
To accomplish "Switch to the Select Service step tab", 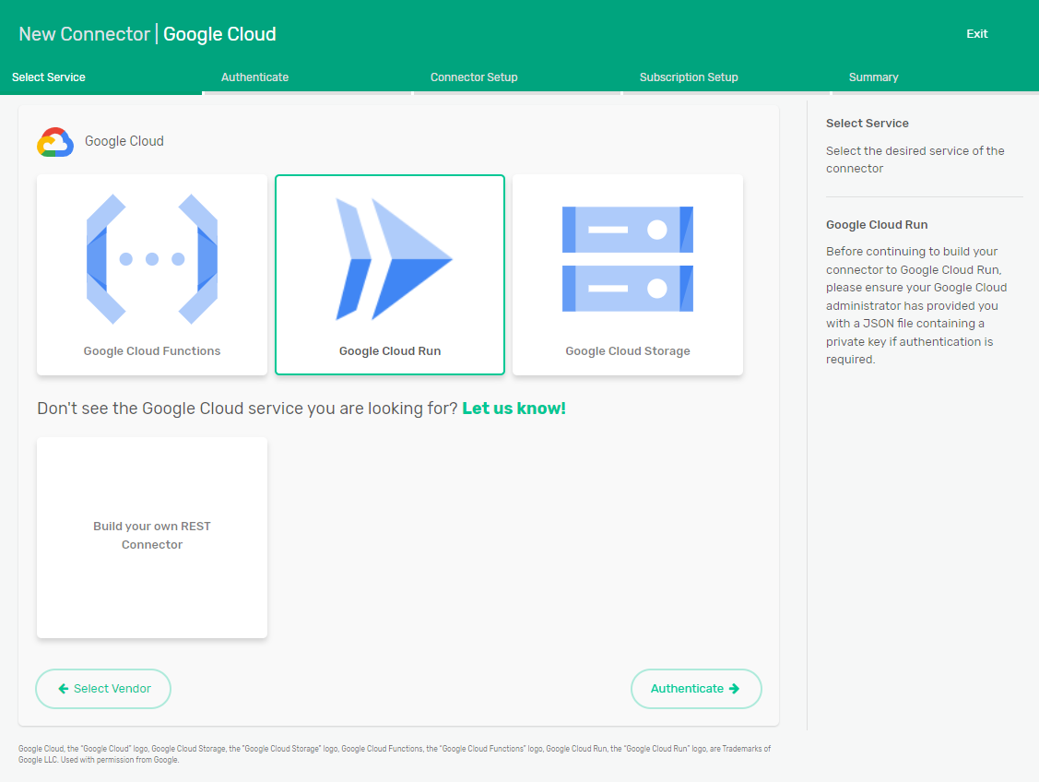I will click(x=49, y=77).
